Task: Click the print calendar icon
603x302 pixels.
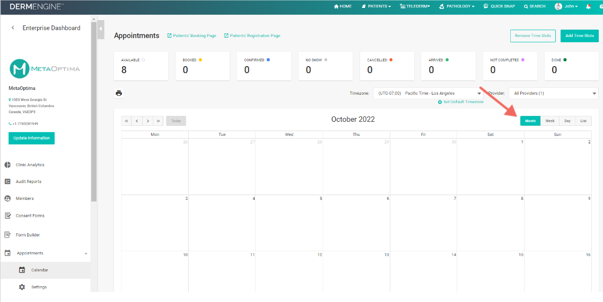Action: (x=119, y=93)
